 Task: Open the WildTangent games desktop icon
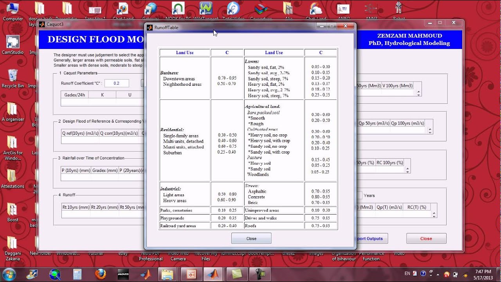[205, 12]
